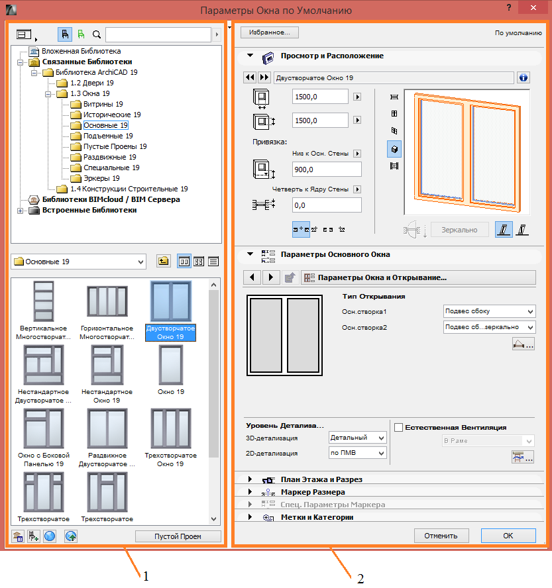
Task: Open the Параметры Окна и Открывание page list
Action: click(418, 277)
